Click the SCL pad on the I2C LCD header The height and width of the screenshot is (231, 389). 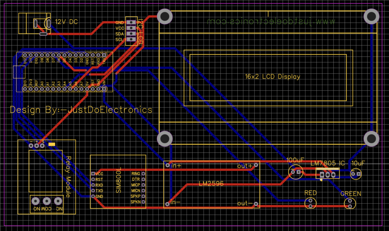[131, 39]
